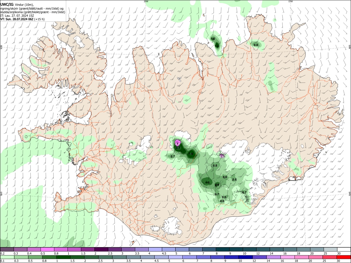This screenshot has height=263, width=351.
Task: Click the lower-row green swatch between 0.5 and 0.8
Action: pos(35,257)
